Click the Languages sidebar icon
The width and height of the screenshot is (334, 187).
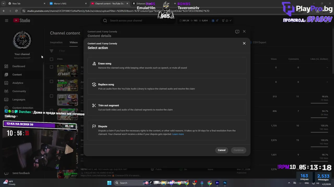point(6,99)
